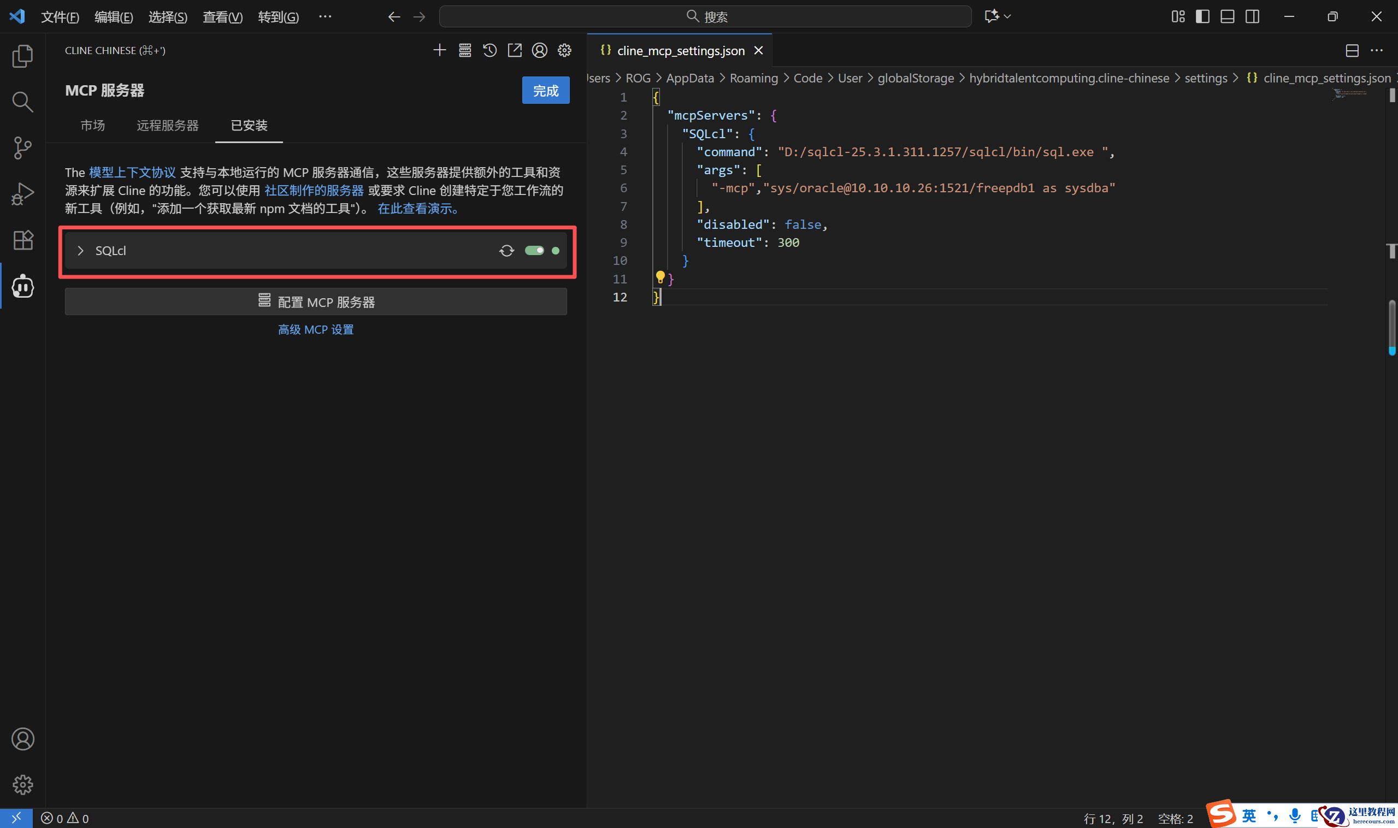Open Run and Debug view
Image resolution: width=1398 pixels, height=828 pixels.
click(22, 193)
